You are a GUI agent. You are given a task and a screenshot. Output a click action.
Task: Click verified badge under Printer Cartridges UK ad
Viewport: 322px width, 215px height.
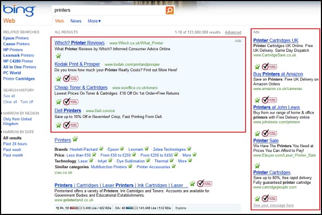click(x=269, y=66)
